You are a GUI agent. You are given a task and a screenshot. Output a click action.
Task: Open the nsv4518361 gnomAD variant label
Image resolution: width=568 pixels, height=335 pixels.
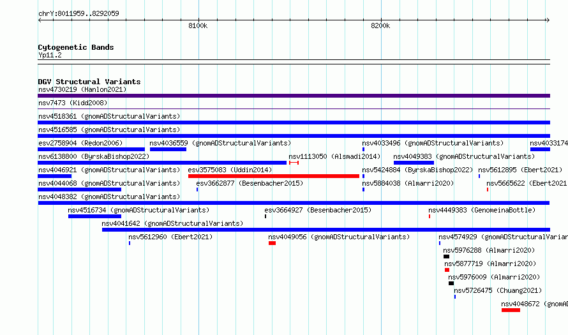point(109,116)
